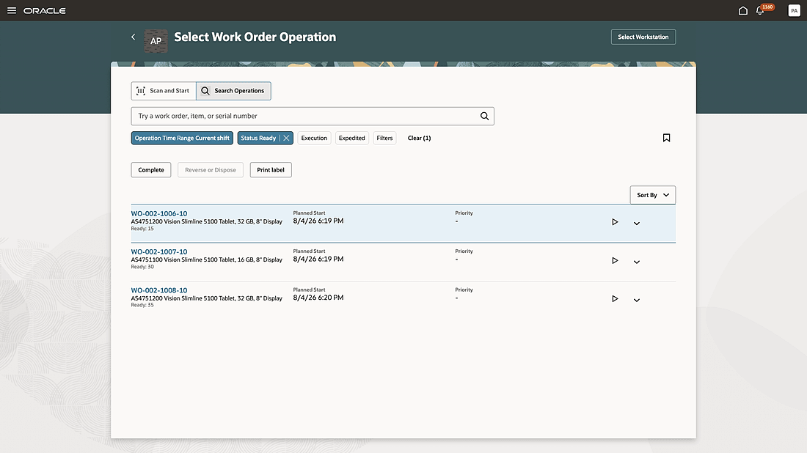
Task: Click 'Ready: 35' text in third row
Action: point(142,305)
